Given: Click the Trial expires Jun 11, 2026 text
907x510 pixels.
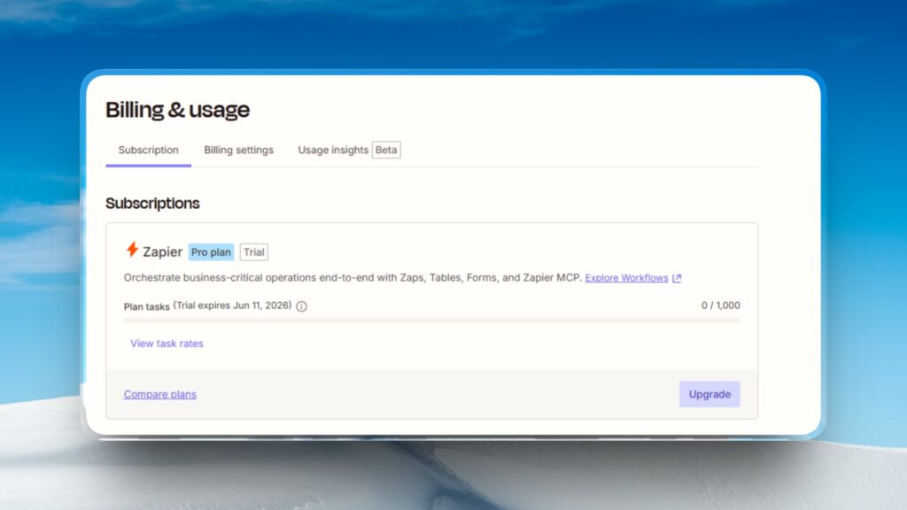Looking at the screenshot, I should click(x=233, y=305).
